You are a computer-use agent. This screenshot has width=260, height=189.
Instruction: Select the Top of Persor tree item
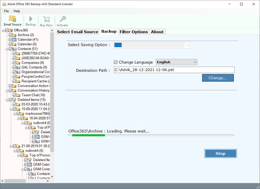pos(40,155)
